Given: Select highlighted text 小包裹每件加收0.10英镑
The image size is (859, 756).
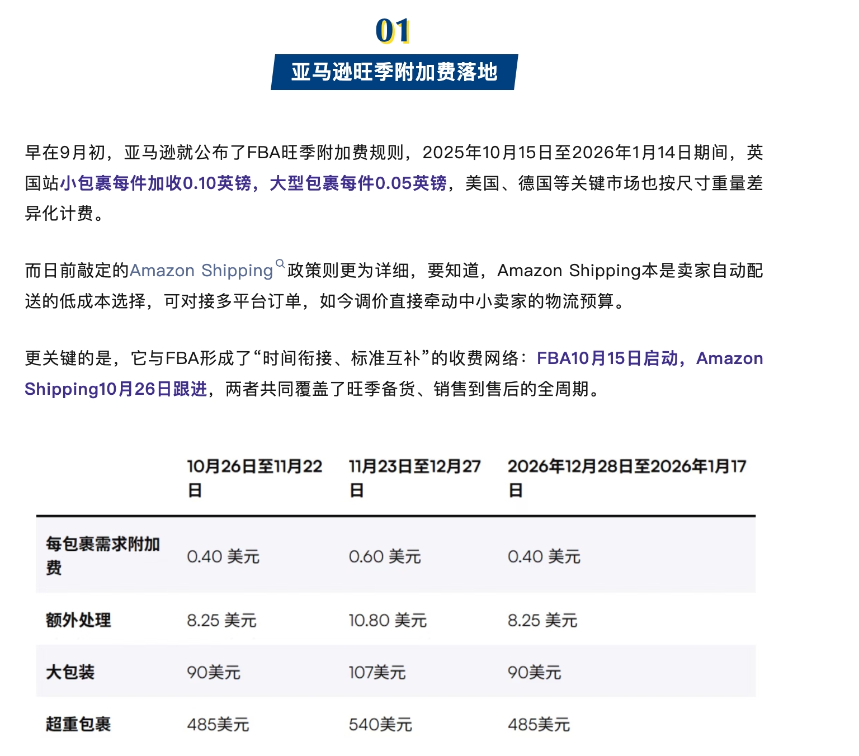Looking at the screenshot, I should [155, 183].
